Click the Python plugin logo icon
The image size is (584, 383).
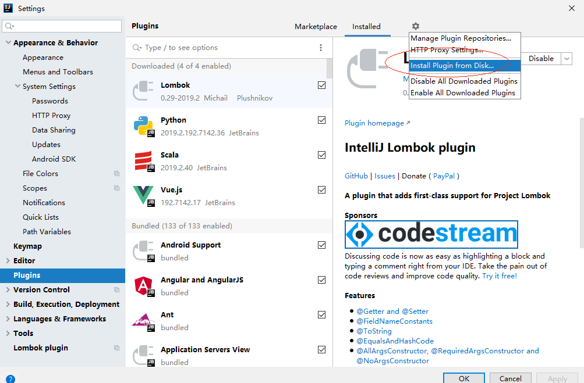[143, 126]
